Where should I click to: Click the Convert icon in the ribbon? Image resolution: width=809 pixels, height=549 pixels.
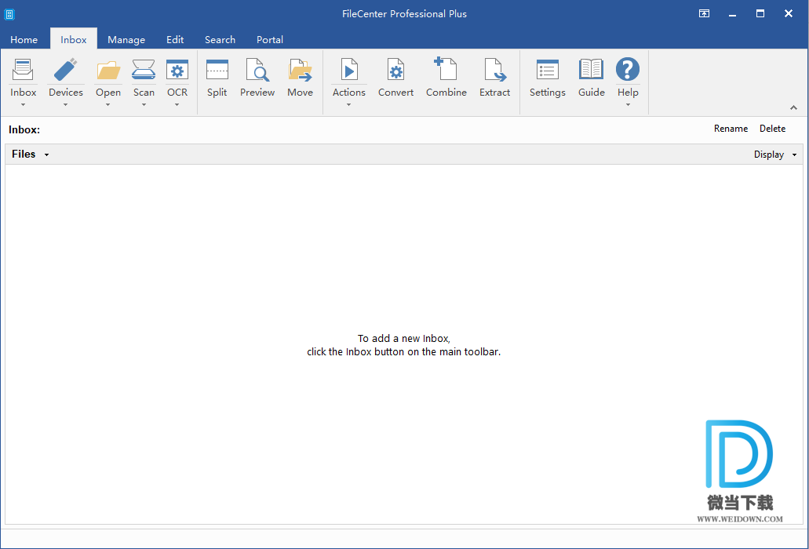pyautogui.click(x=395, y=71)
